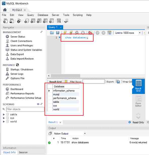Execute statement under cursor icon
This screenshot has width=149, height=155.
tap(71, 32)
